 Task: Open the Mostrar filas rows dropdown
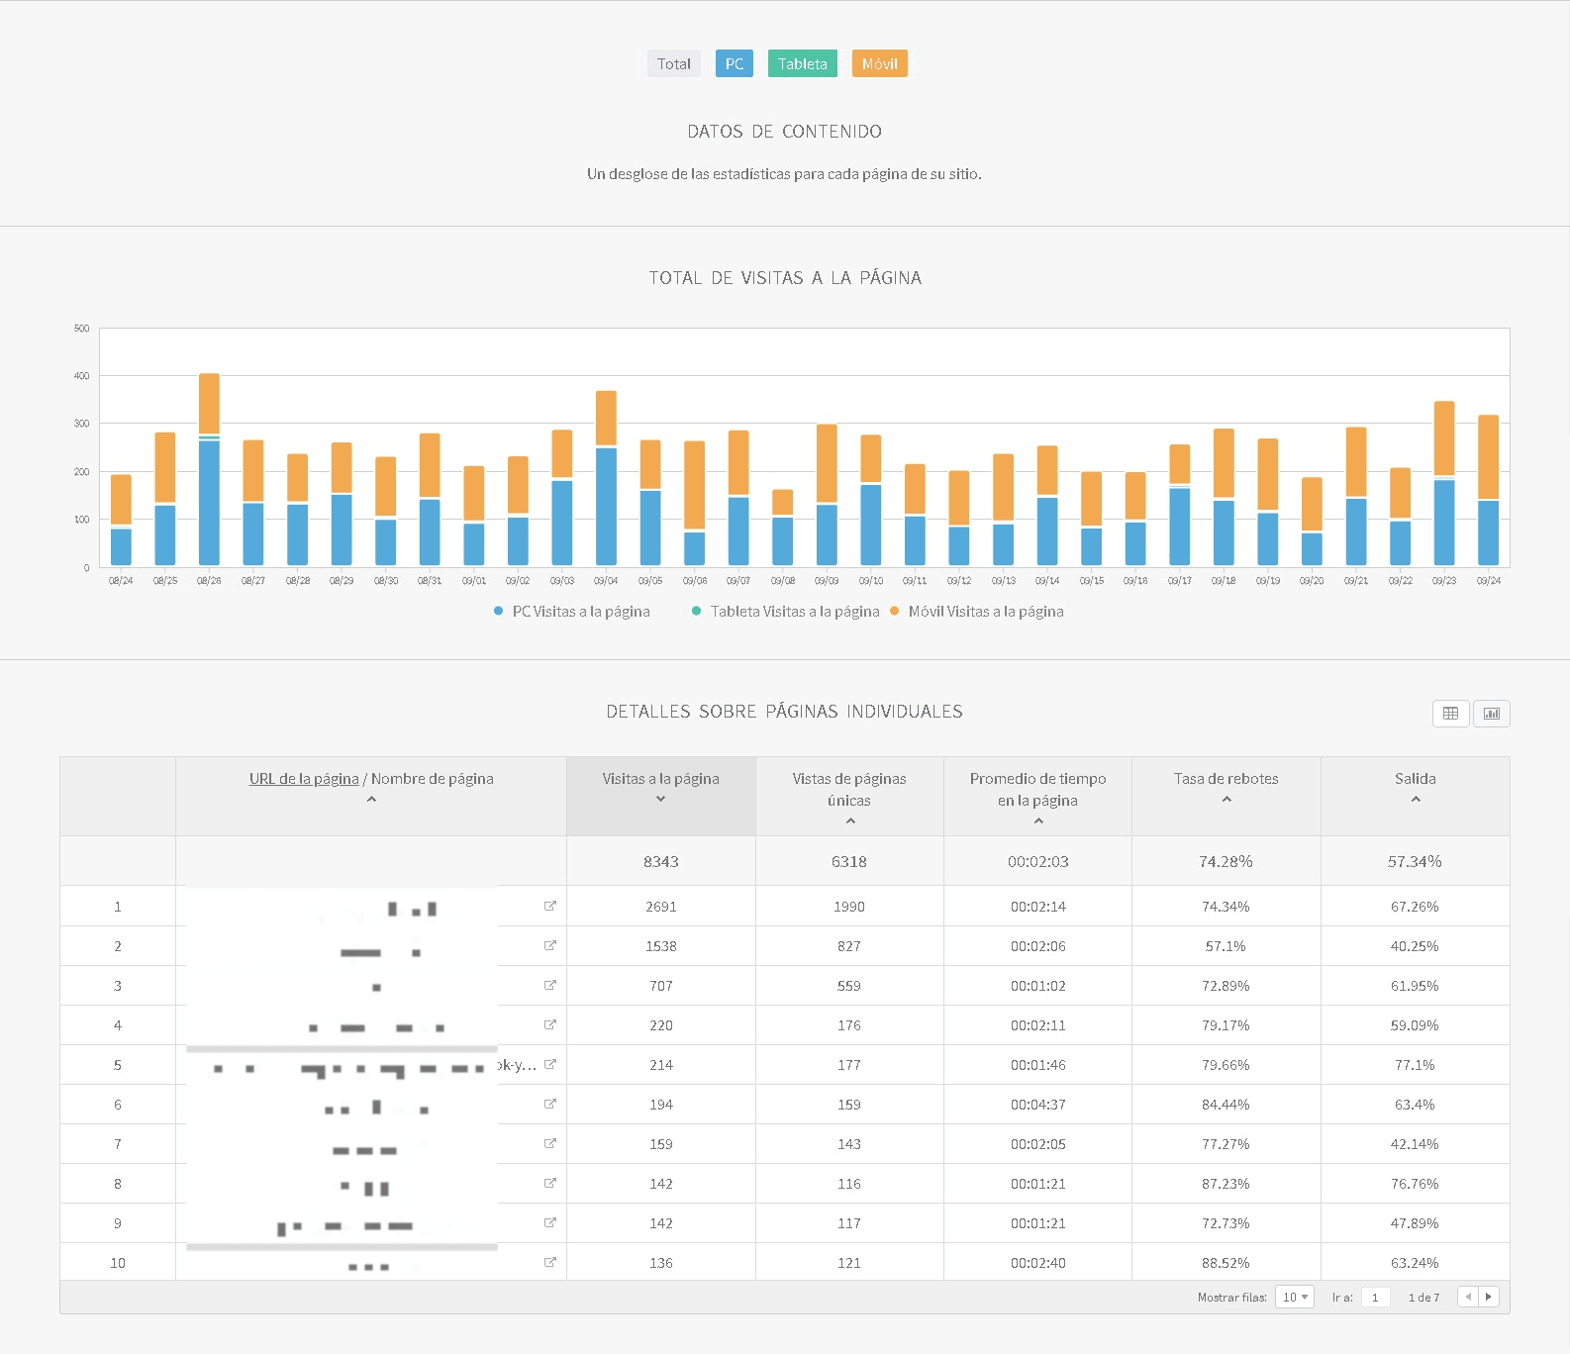coord(1295,1297)
